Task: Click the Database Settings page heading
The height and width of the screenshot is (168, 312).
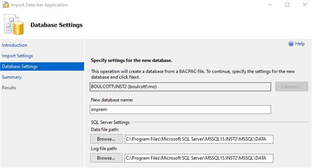Action: 57,25
